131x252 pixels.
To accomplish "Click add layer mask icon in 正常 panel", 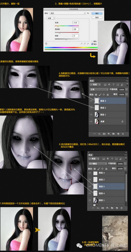I will click(x=104, y=134).
